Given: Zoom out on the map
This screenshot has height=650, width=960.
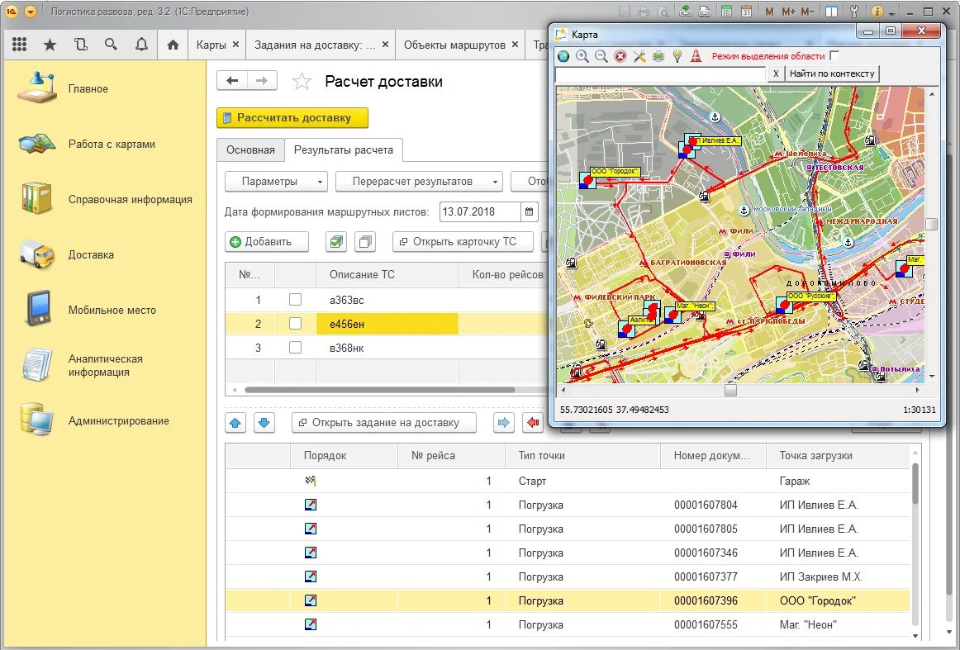Looking at the screenshot, I should coord(601,56).
